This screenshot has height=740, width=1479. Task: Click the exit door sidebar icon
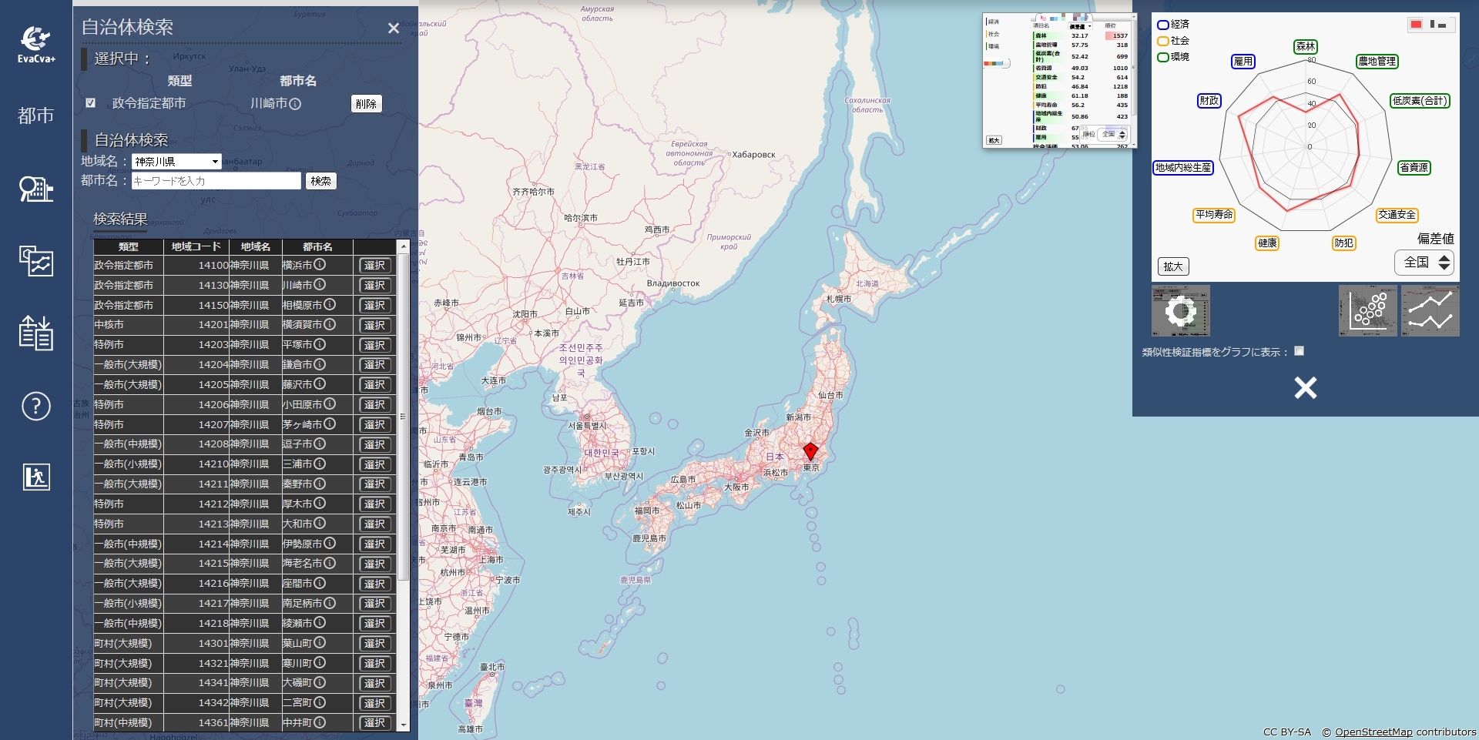(x=35, y=477)
